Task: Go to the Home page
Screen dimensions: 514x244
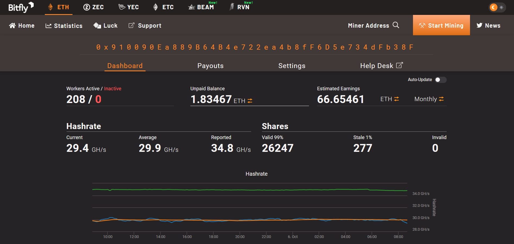Action: coord(22,25)
